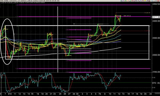Click the L:2391.35 low value in header
This screenshot has width=160, height=96.
coord(30,1)
